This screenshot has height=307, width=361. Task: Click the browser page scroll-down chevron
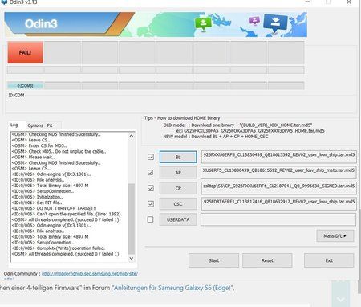pyautogui.click(x=340, y=299)
